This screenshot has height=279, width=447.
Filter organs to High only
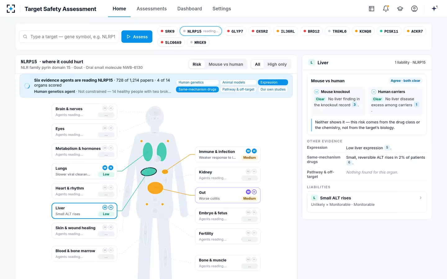click(277, 64)
